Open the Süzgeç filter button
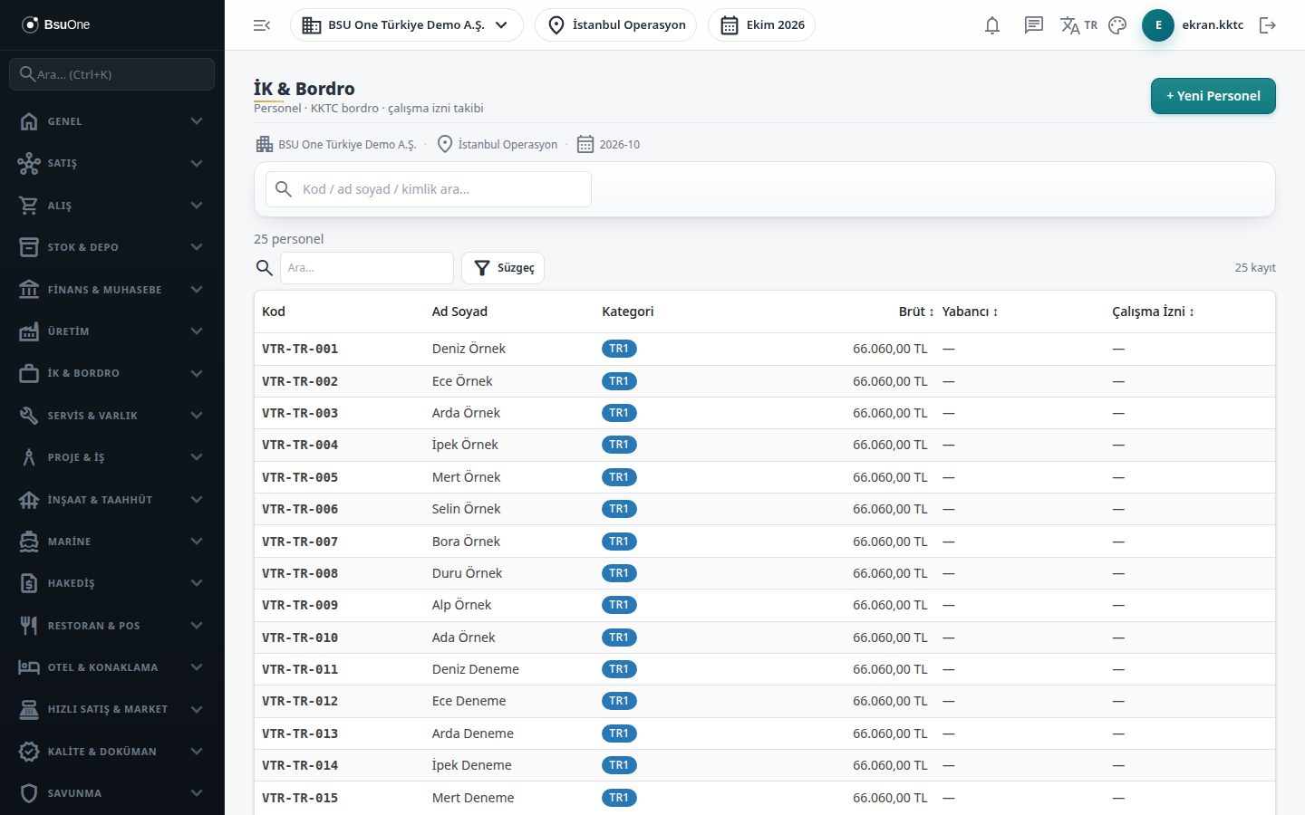The height and width of the screenshot is (815, 1305). [503, 268]
